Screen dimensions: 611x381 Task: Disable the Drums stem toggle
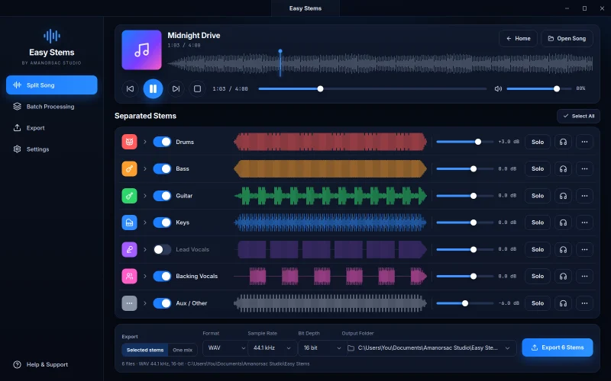click(162, 142)
